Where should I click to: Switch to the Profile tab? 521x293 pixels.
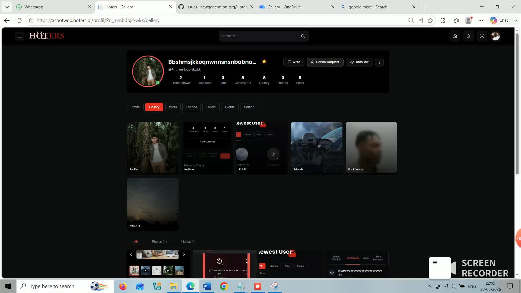pyautogui.click(x=135, y=107)
